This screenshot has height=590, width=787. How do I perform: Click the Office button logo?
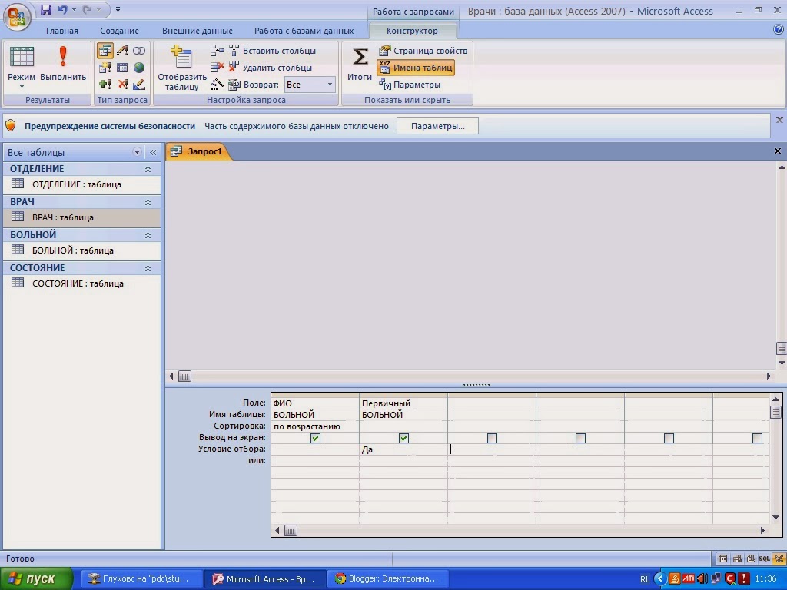(x=17, y=17)
